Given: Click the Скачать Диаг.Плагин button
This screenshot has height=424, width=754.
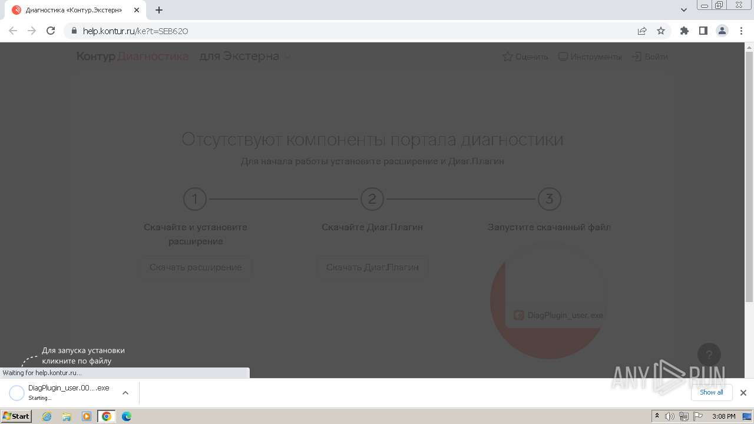Looking at the screenshot, I should (372, 267).
